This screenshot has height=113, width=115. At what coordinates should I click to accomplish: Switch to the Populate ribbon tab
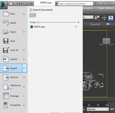(x=95, y=24)
